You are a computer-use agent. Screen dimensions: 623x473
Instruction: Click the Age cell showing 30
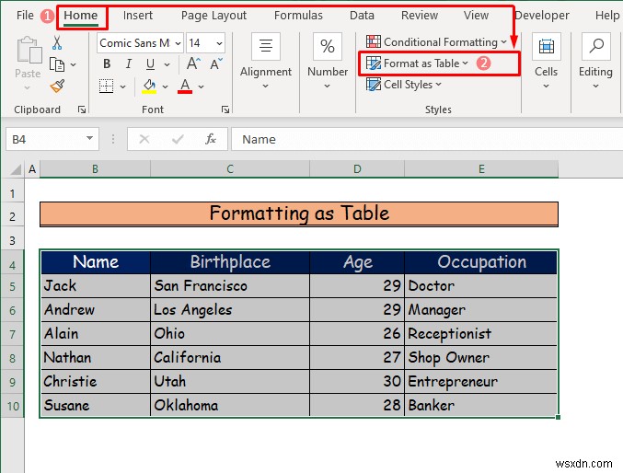[x=357, y=381]
